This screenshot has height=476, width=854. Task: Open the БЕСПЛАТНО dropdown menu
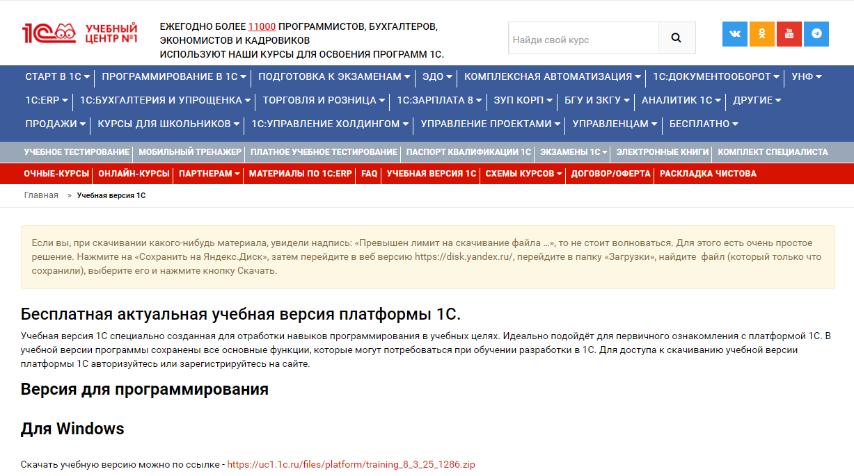click(704, 124)
